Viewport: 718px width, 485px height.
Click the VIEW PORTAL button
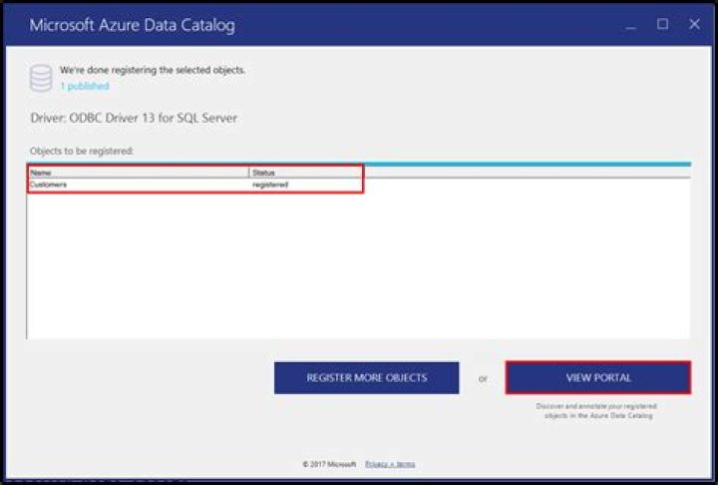pyautogui.click(x=598, y=378)
